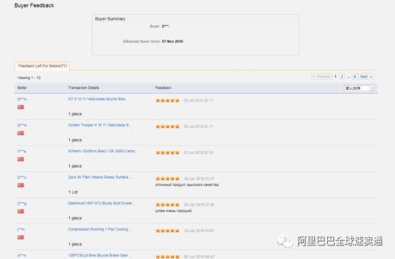This screenshot has height=259, width=395.
Task: Open seller profile in the Compression Running row
Action: [x=21, y=230]
